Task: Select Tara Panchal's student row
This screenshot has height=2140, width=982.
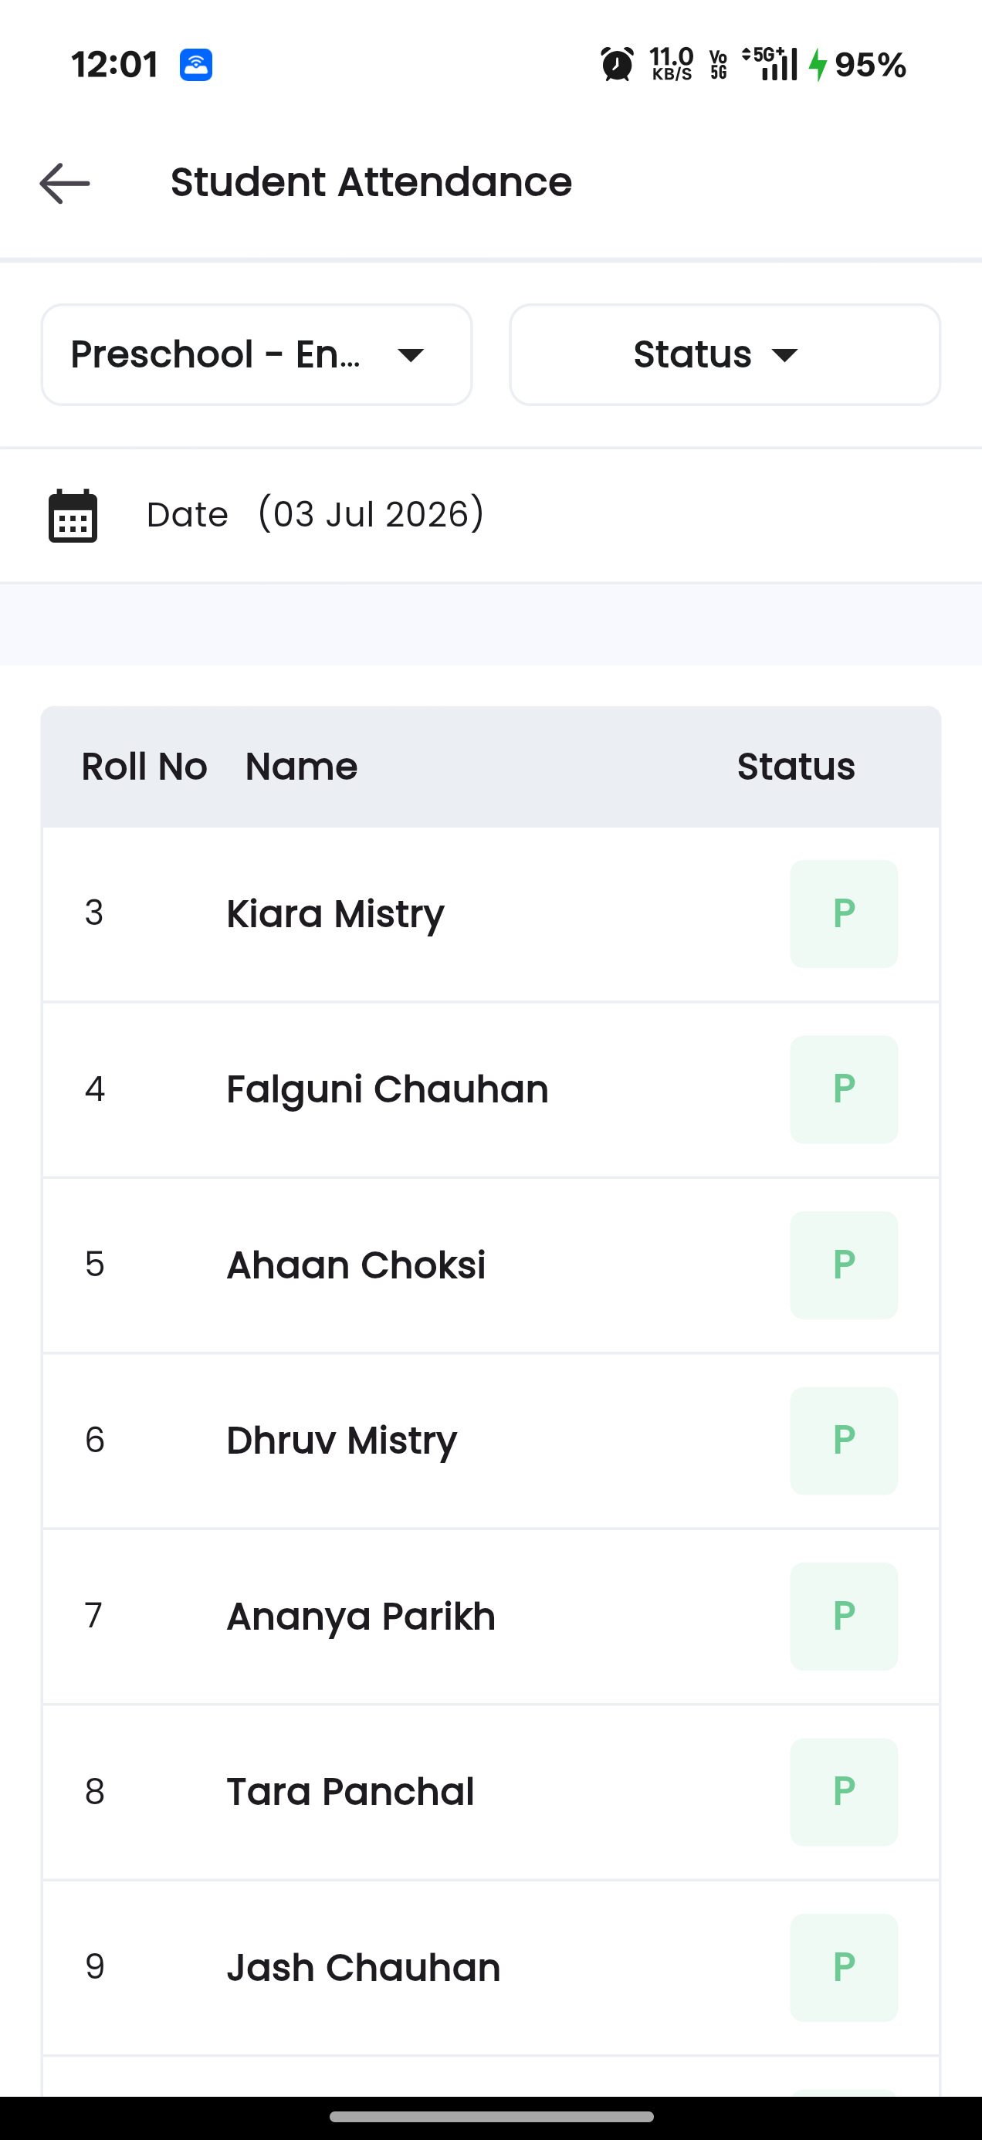Action: 491,1792
